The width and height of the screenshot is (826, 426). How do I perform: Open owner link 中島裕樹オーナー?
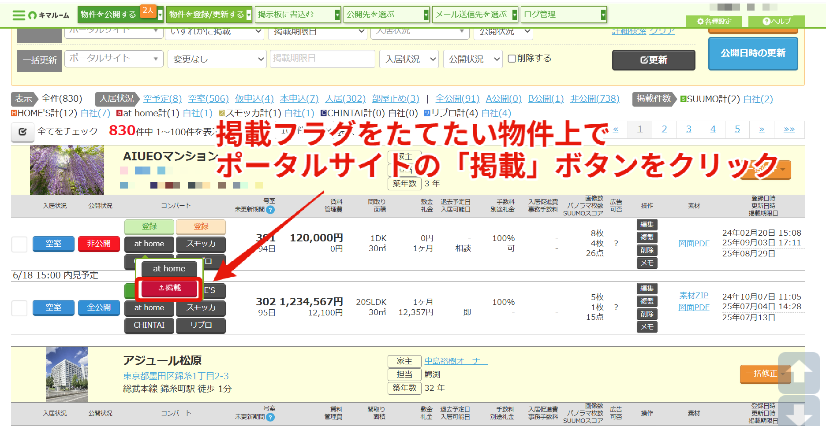[x=456, y=361]
